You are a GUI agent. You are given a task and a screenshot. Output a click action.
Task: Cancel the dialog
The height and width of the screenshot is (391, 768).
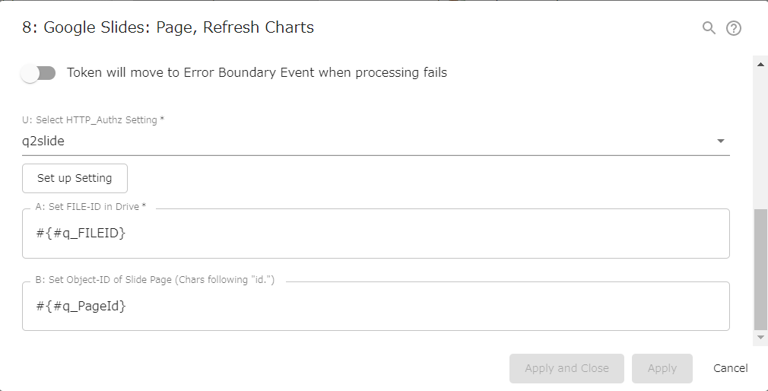point(730,368)
